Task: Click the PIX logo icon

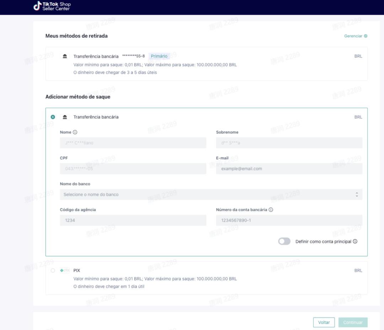Action: pyautogui.click(x=65, y=271)
